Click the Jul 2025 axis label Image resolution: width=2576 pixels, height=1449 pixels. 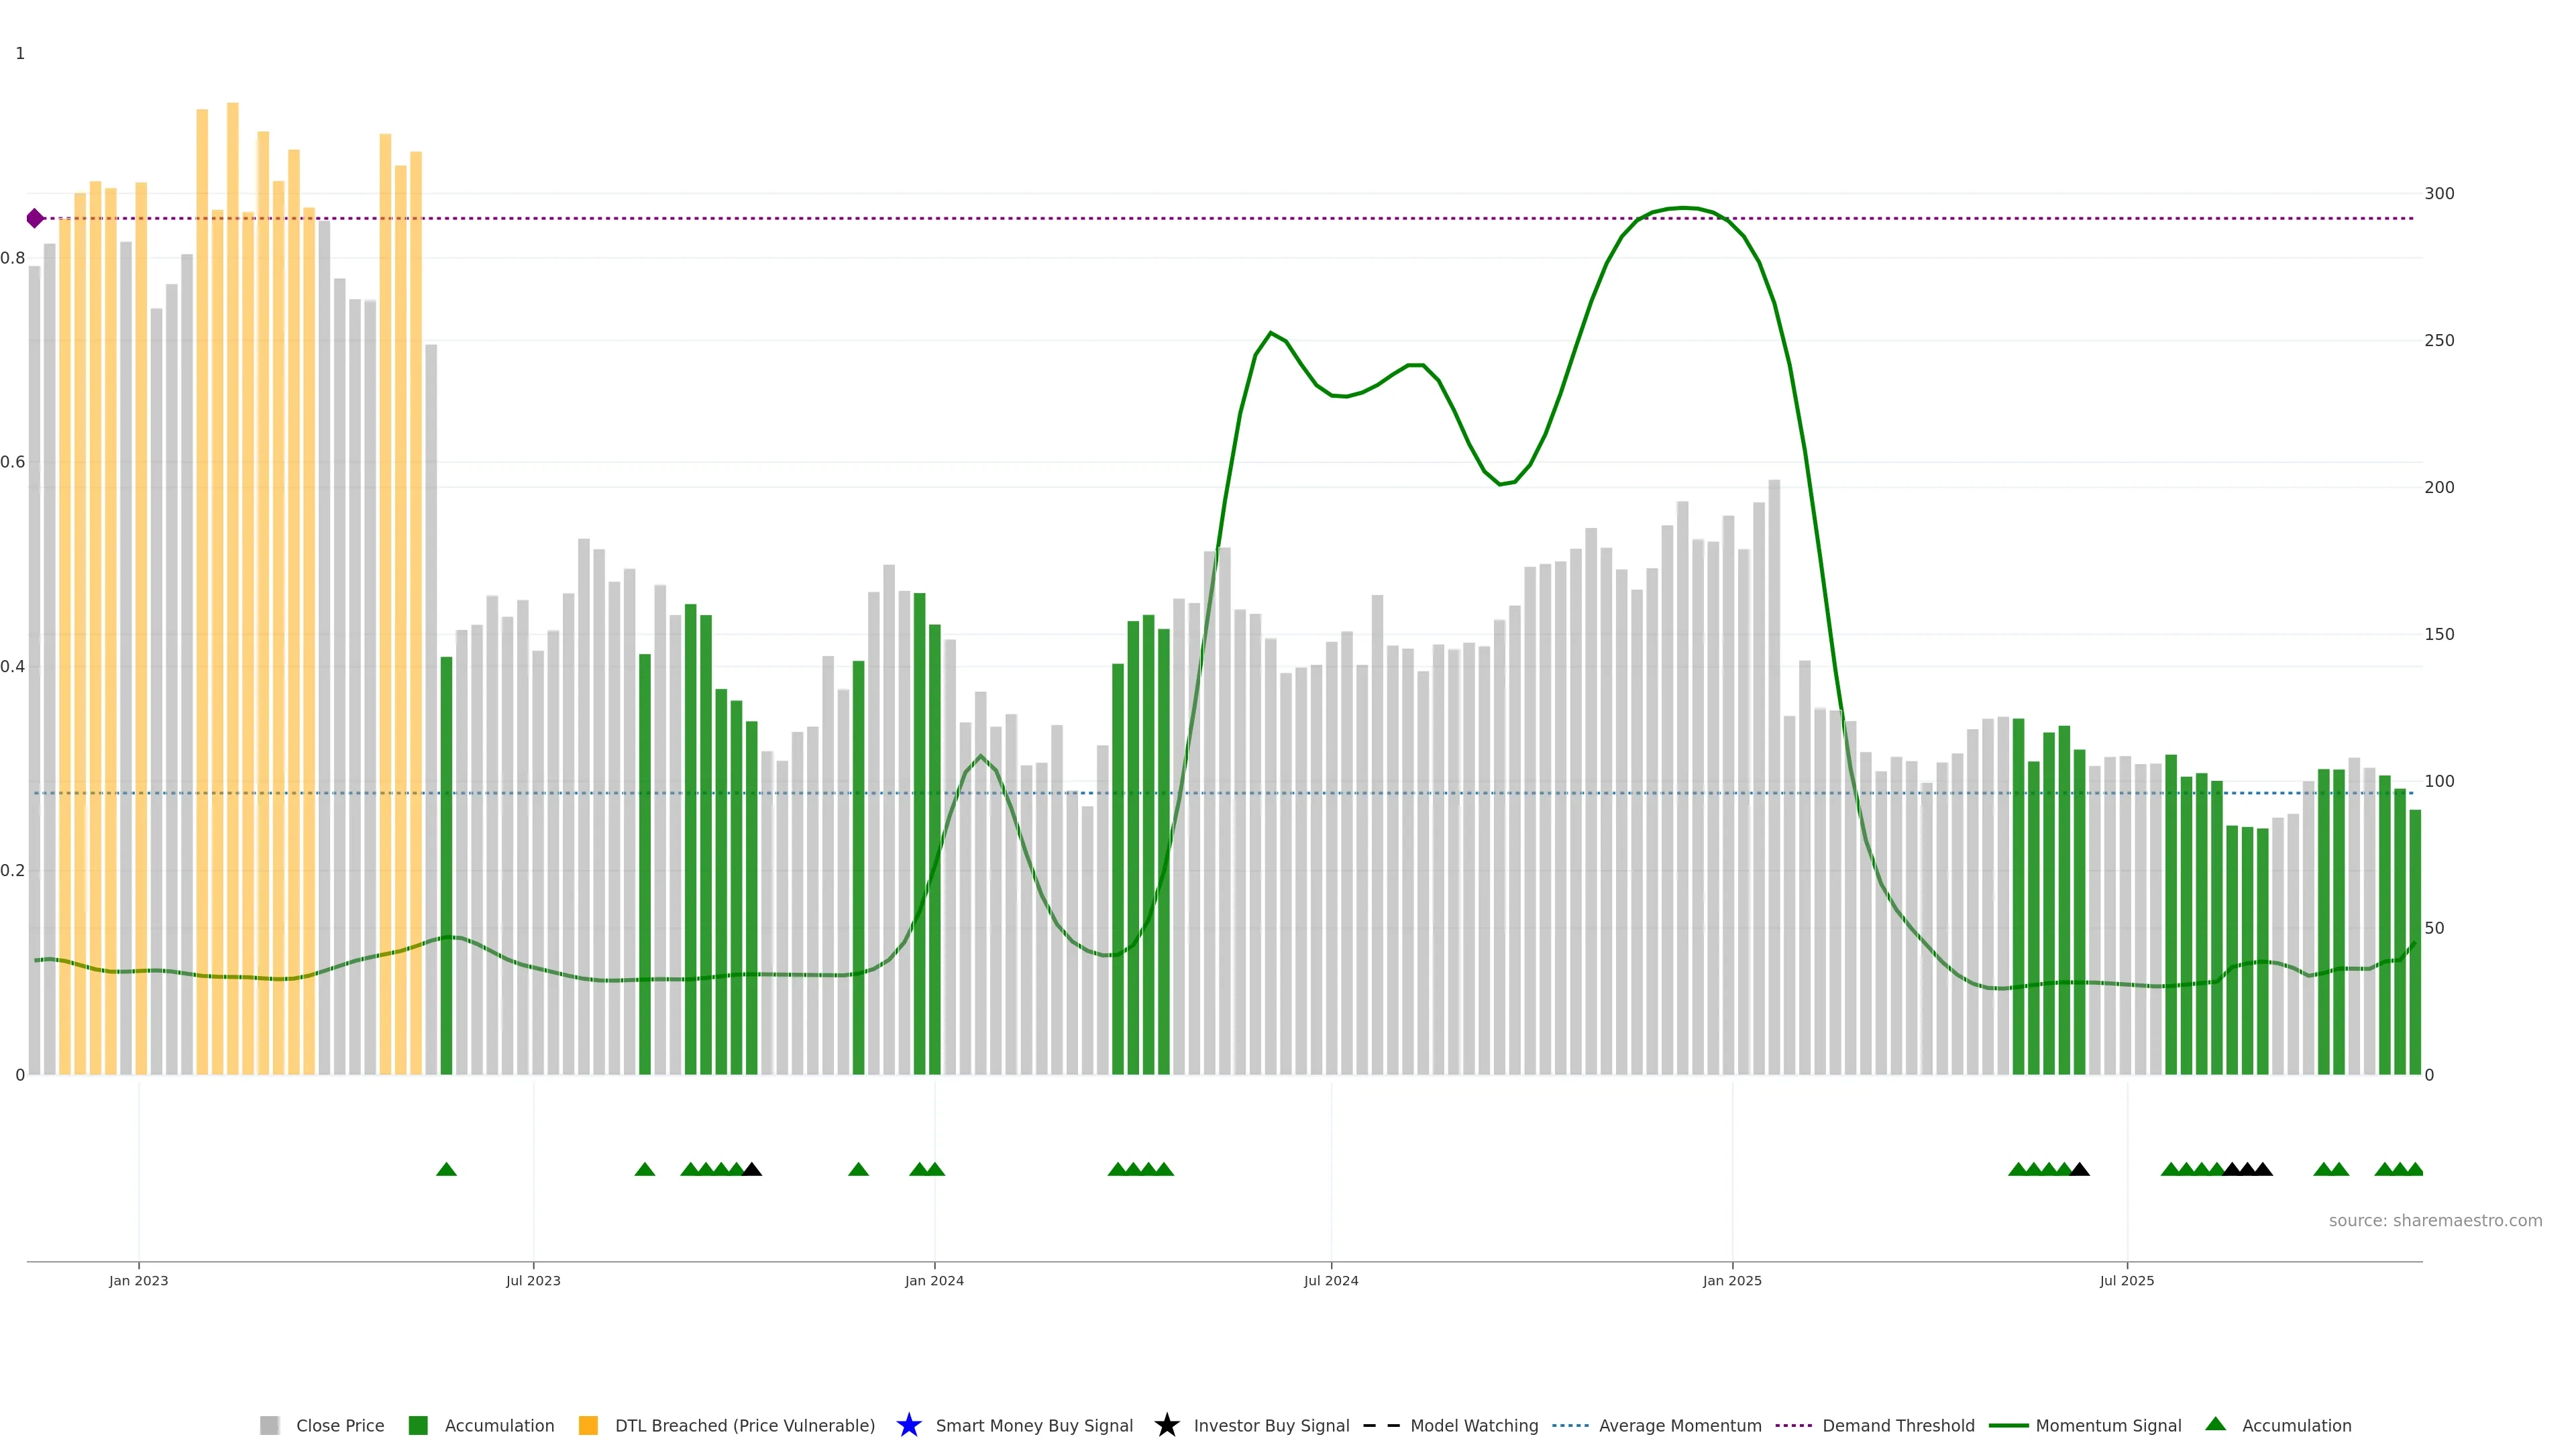2126,1280
